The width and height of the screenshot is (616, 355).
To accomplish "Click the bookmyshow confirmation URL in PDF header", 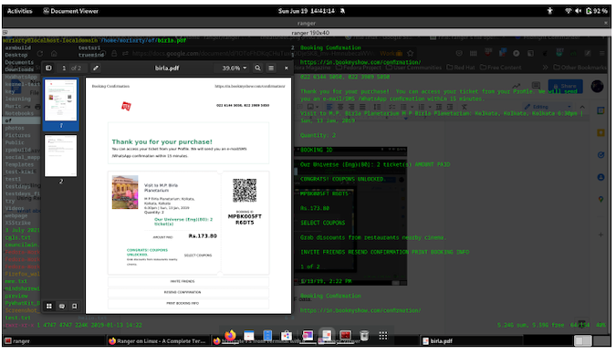I will click(250, 86).
